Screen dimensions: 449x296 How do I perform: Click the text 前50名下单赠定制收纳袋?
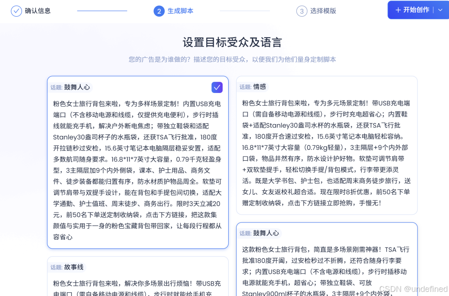(326, 197)
